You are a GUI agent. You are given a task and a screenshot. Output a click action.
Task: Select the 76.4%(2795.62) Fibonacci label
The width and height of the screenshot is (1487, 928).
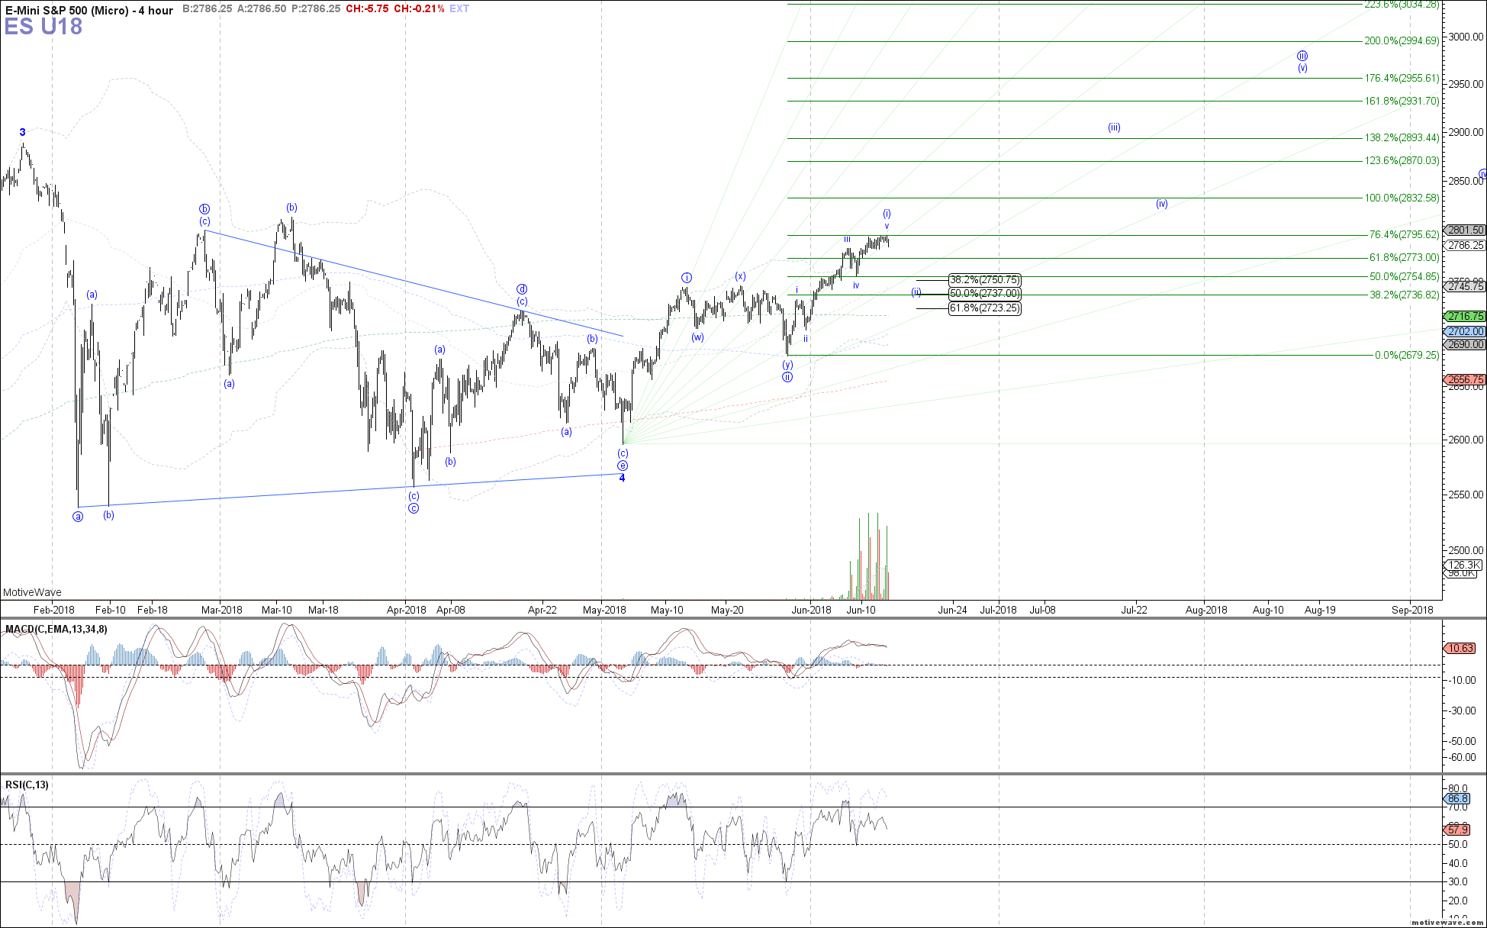(1404, 235)
